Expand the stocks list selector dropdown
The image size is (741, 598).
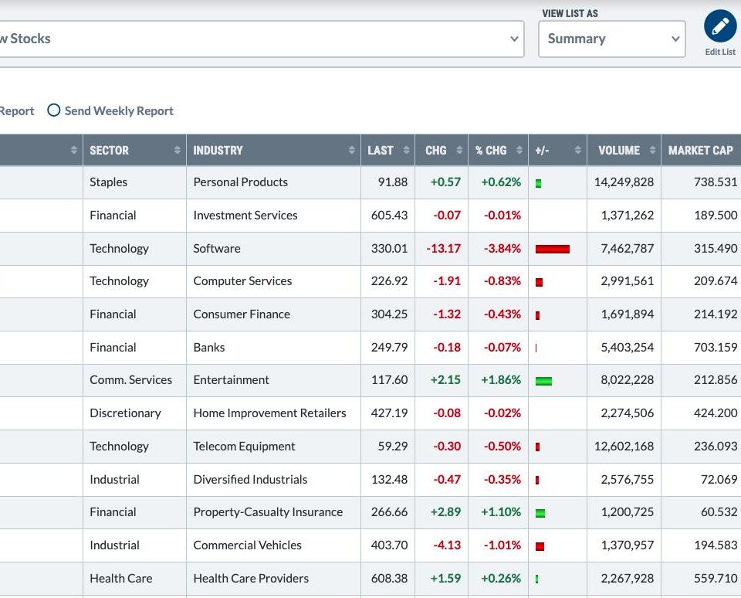[x=514, y=39]
